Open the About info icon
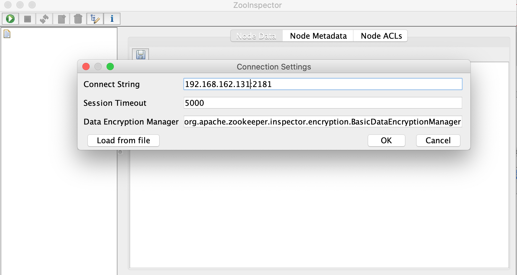 tap(112, 19)
